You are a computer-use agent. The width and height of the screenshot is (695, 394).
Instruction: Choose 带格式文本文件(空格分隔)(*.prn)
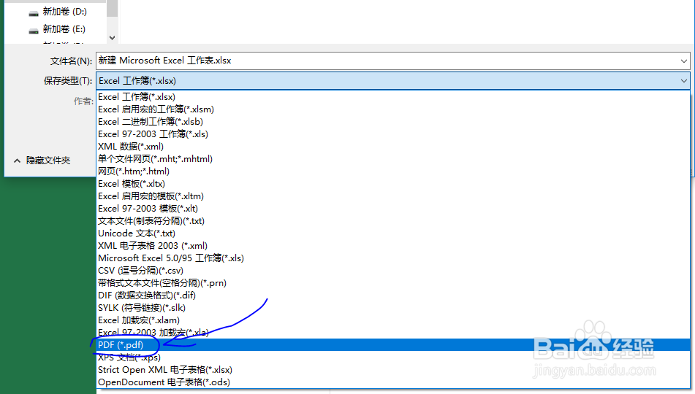coord(393,283)
